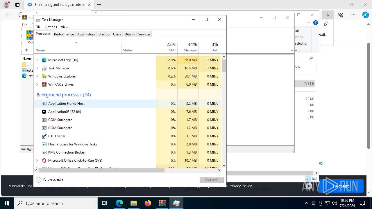This screenshot has width=372, height=209.
Task: Click the End task button
Action: click(x=212, y=180)
